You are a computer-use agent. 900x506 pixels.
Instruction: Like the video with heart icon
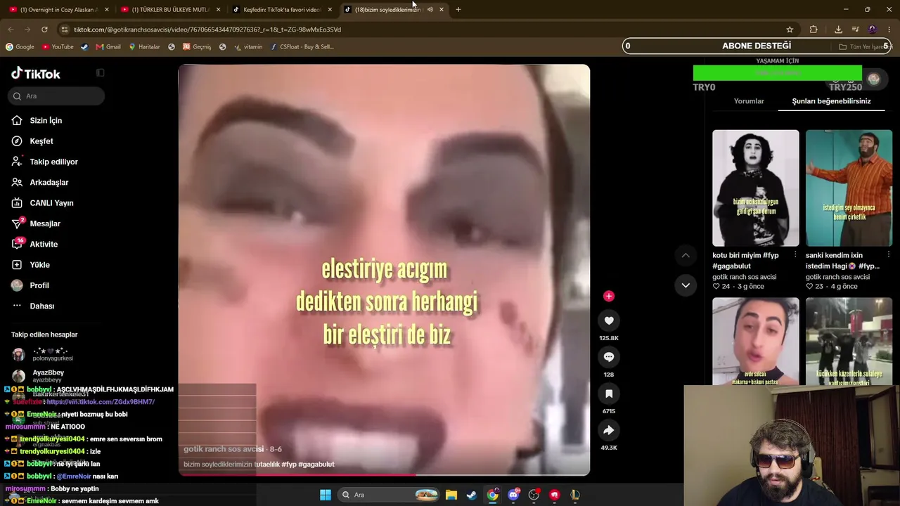coord(609,320)
